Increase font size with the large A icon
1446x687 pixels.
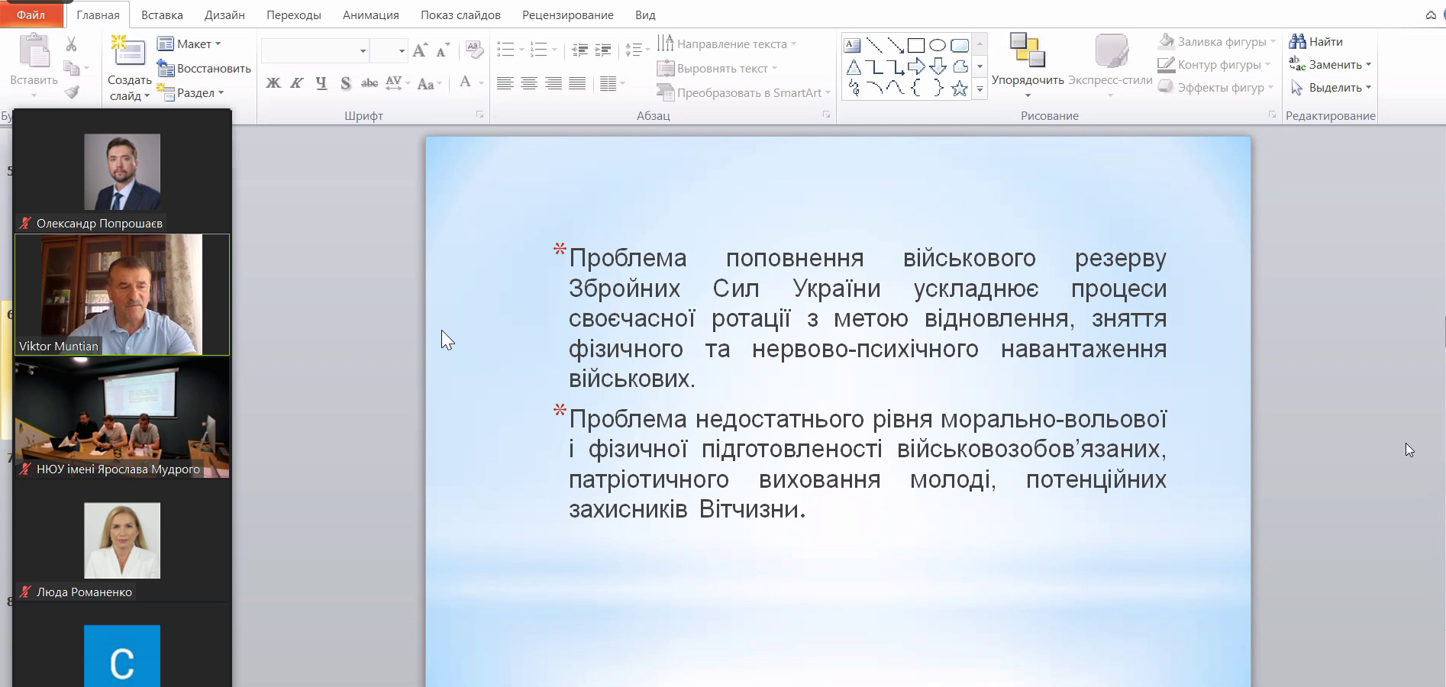[420, 51]
